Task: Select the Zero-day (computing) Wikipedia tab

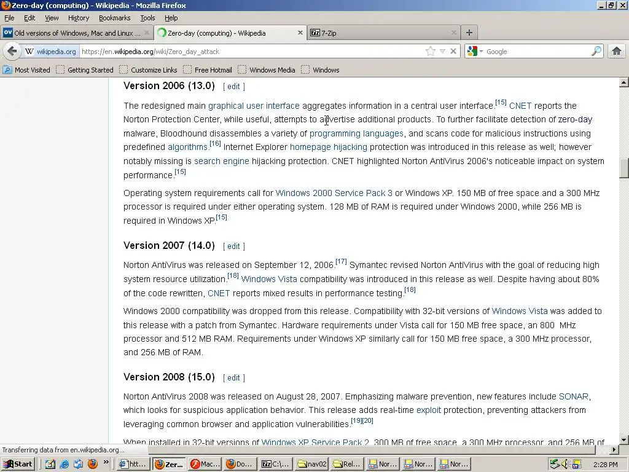Action: coord(230,33)
